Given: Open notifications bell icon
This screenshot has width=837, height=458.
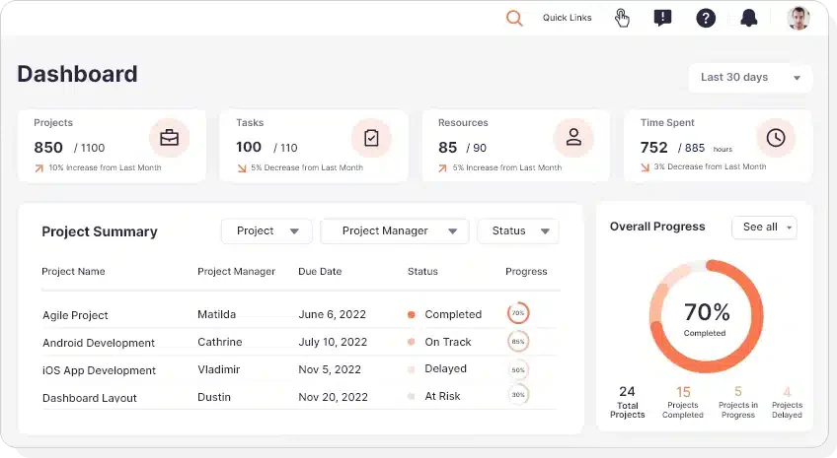Looking at the screenshot, I should (x=749, y=18).
